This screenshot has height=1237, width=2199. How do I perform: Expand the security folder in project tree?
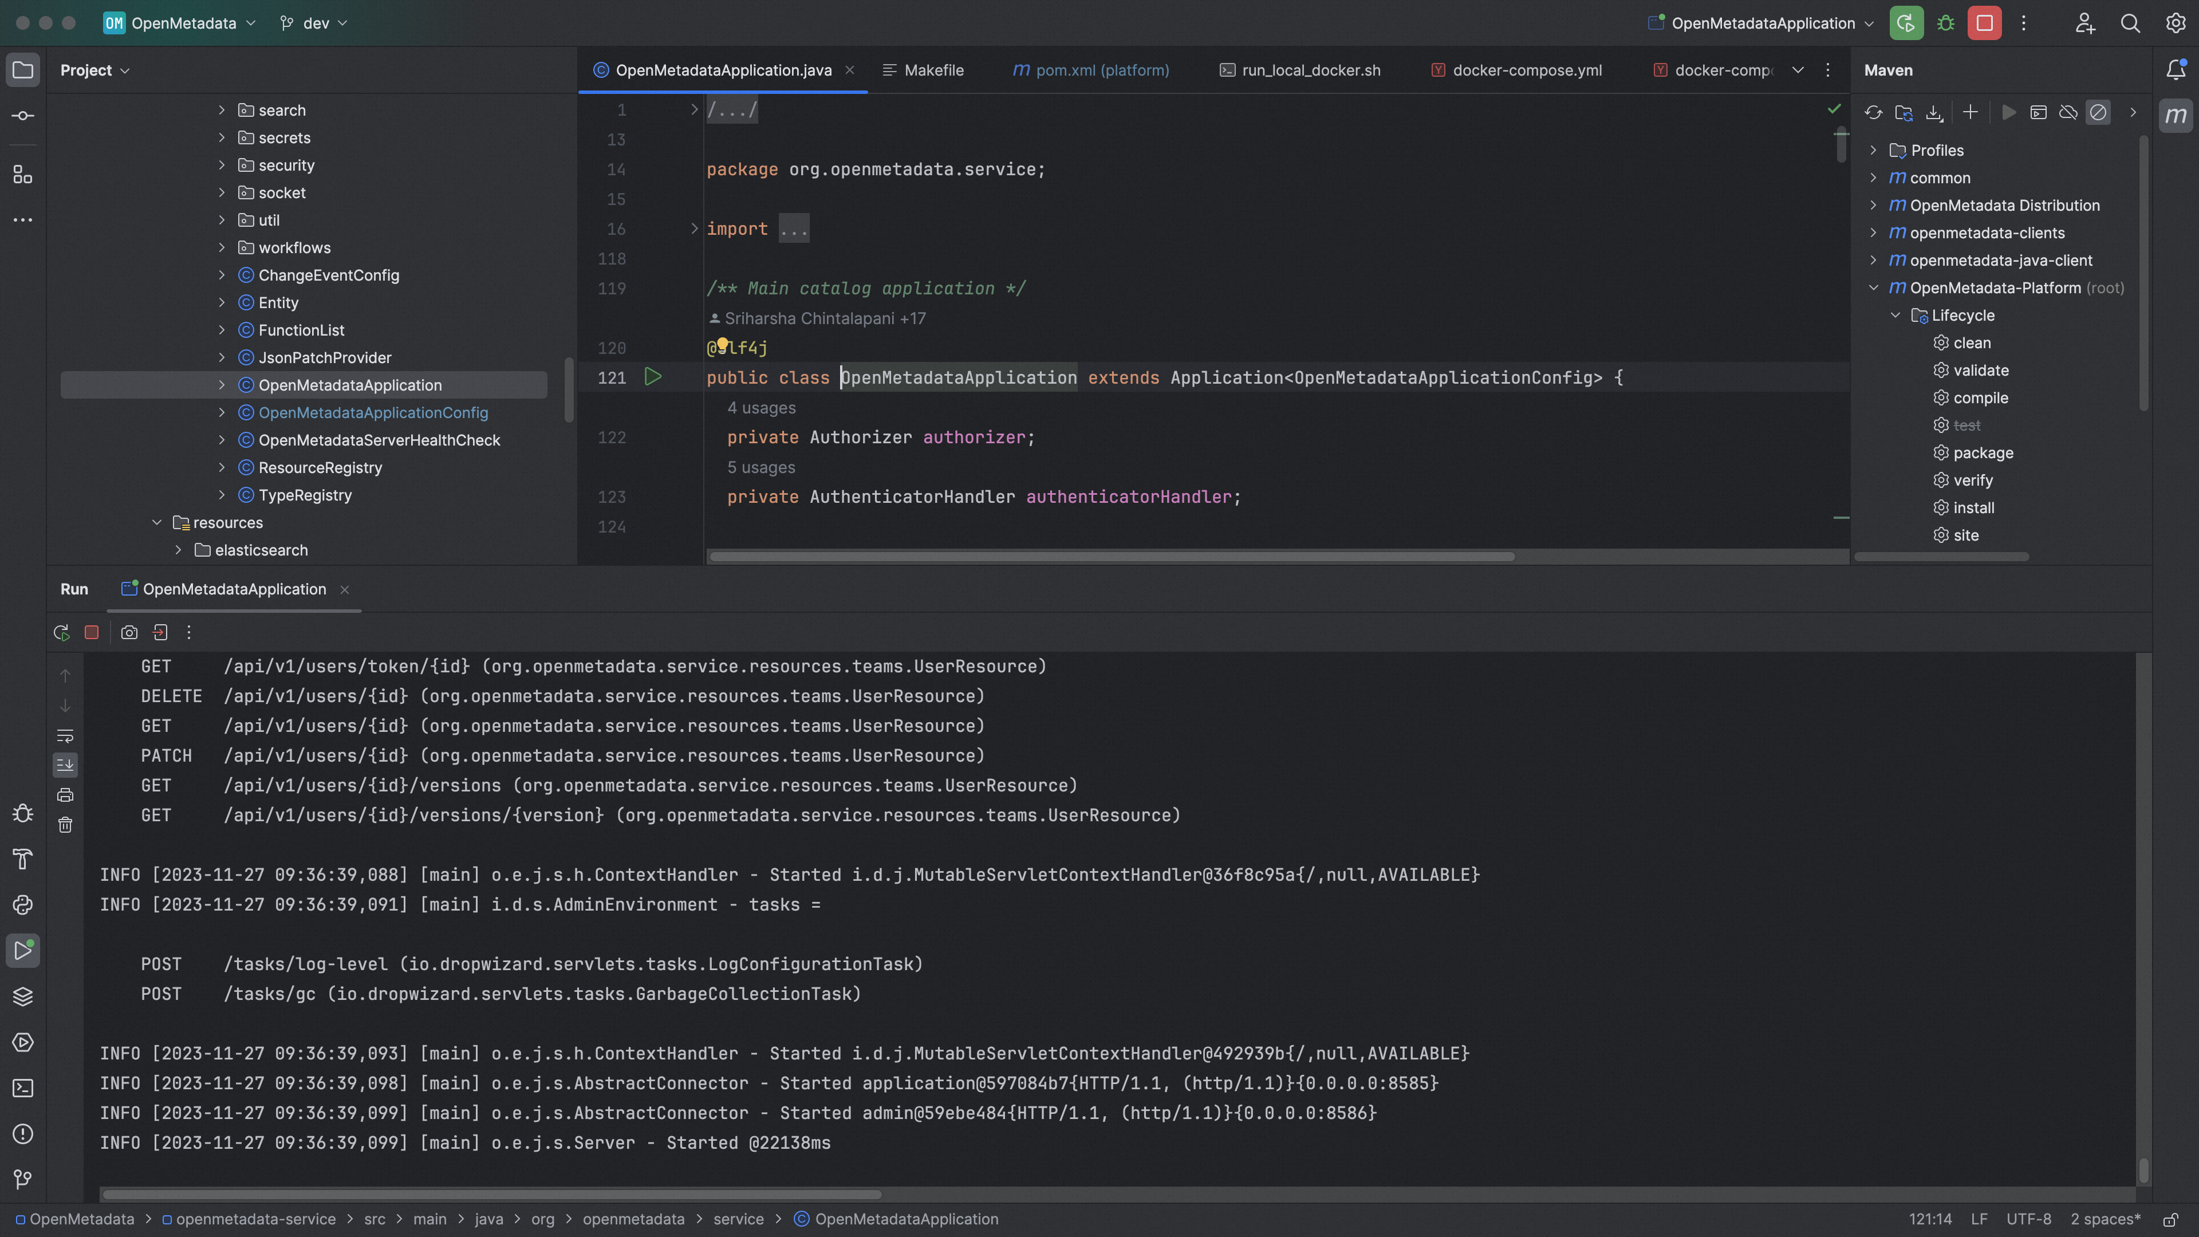point(222,165)
